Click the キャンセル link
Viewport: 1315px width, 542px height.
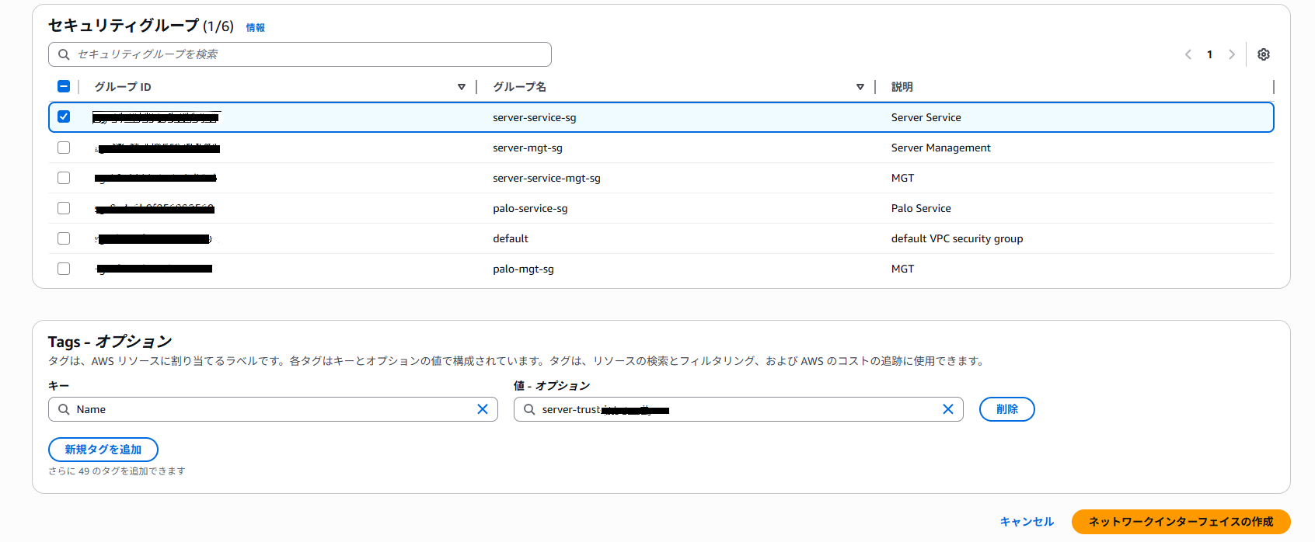point(1027,522)
